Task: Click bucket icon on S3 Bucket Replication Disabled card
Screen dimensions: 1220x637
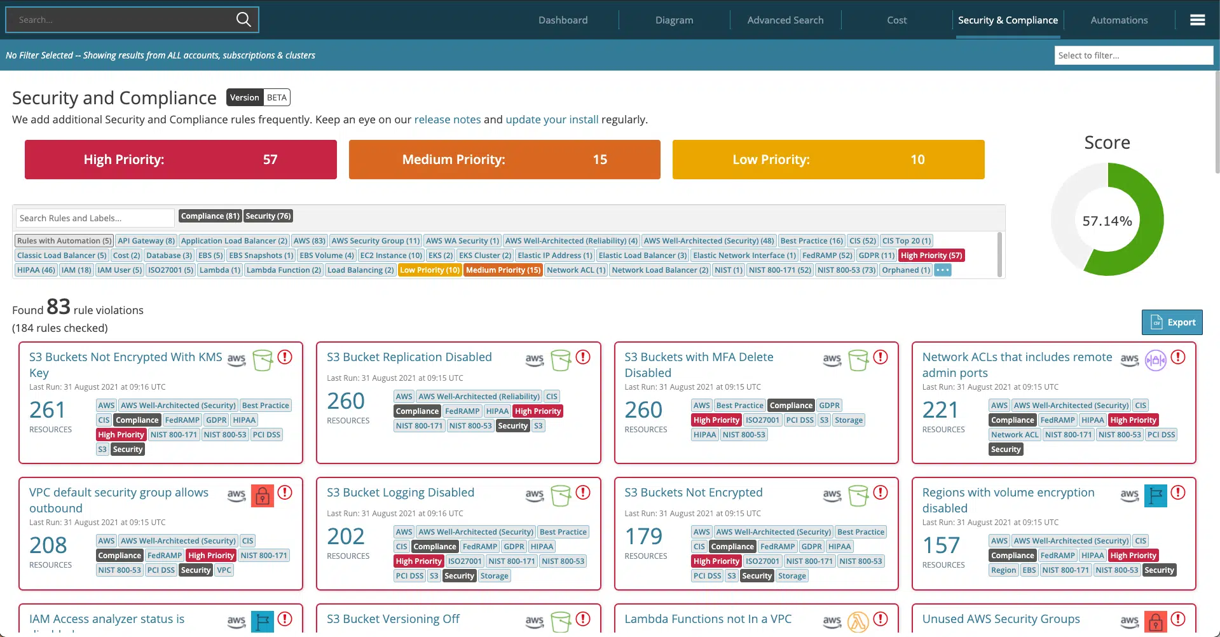Action: click(x=561, y=360)
